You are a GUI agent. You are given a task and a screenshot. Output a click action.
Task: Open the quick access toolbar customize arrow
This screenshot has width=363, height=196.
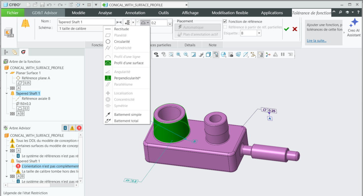point(96,5)
